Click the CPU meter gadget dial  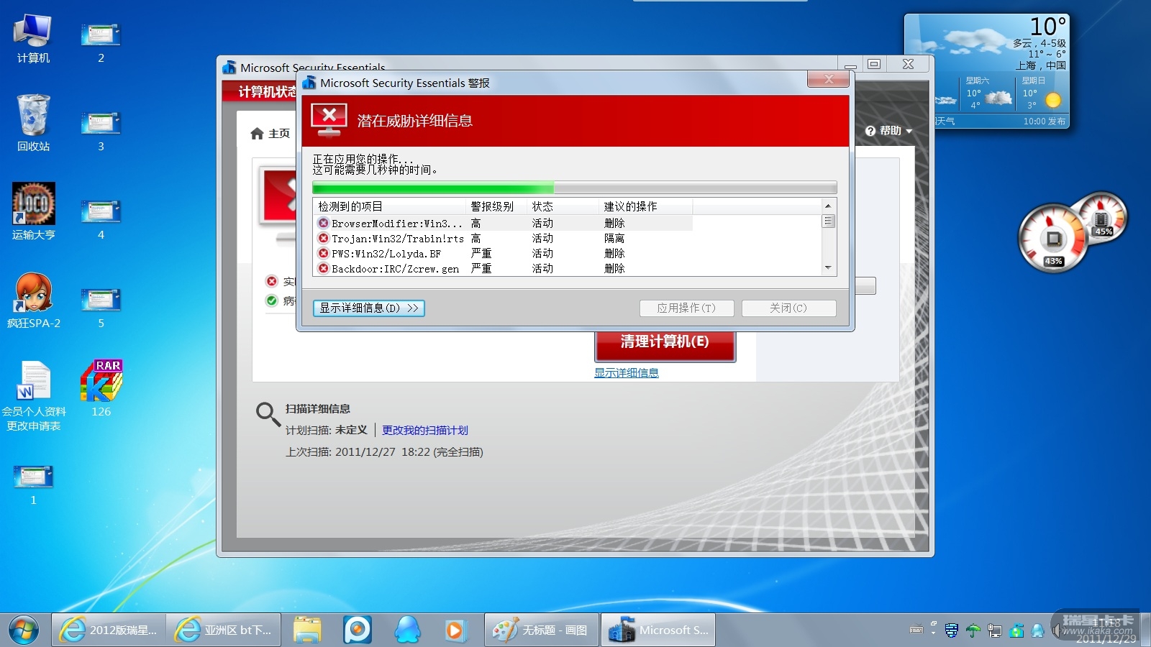click(1053, 239)
